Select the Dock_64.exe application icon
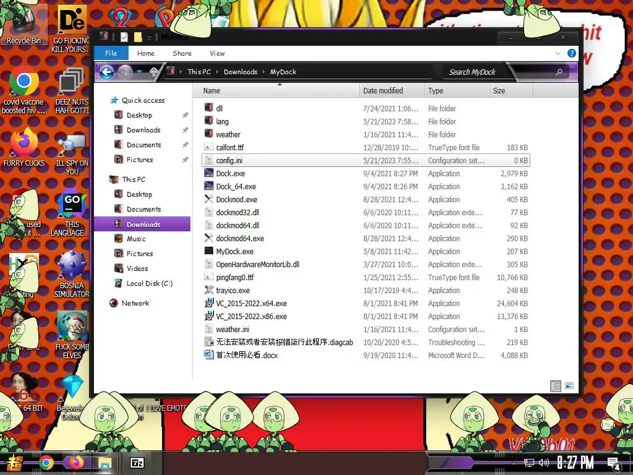 (209, 186)
